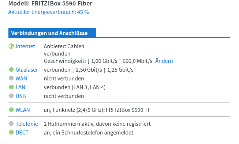The height and width of the screenshot is (144, 239).
Task: Click the Modell FRITZ!Box 5590 Fiber heading
Action: click(50, 3)
